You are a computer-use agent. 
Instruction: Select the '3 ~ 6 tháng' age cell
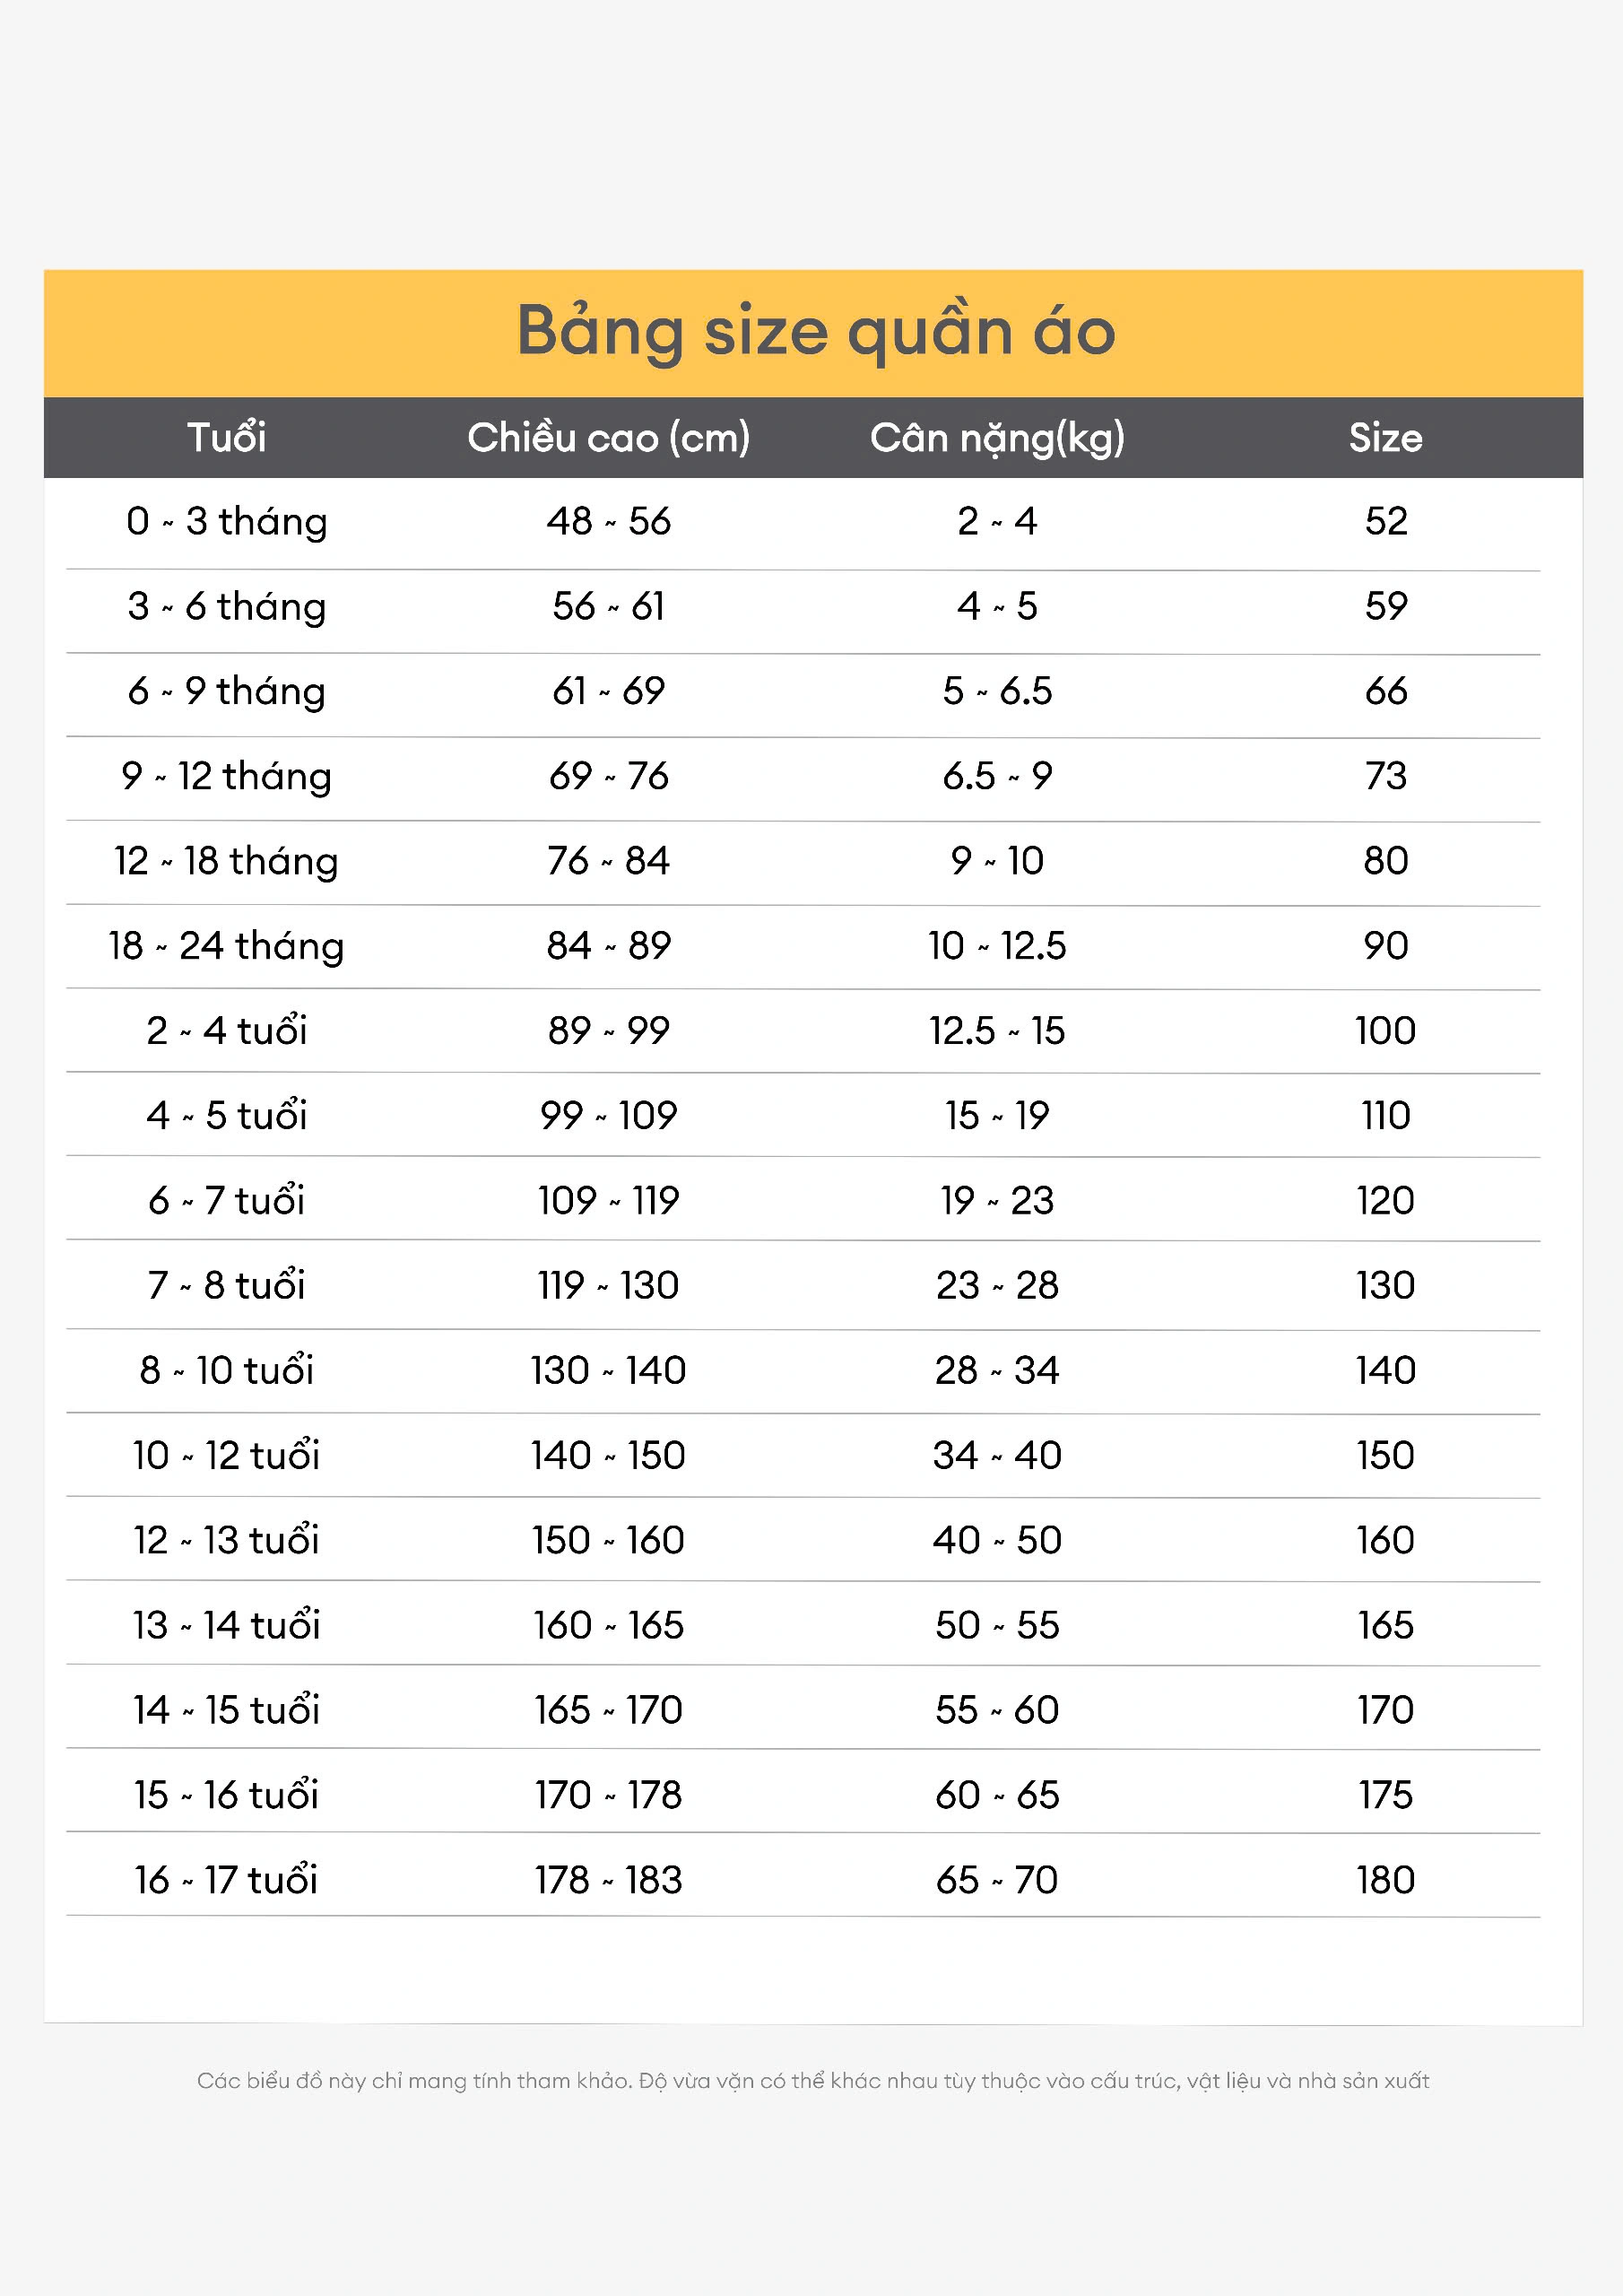point(227,607)
